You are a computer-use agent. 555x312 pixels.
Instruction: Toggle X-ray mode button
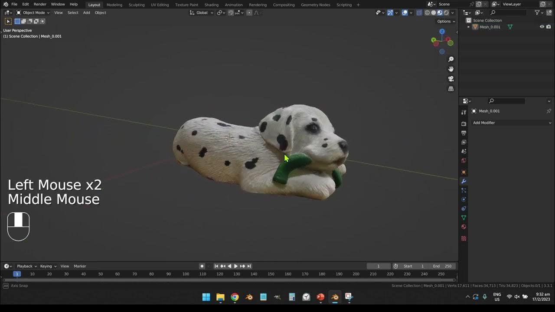tap(419, 13)
